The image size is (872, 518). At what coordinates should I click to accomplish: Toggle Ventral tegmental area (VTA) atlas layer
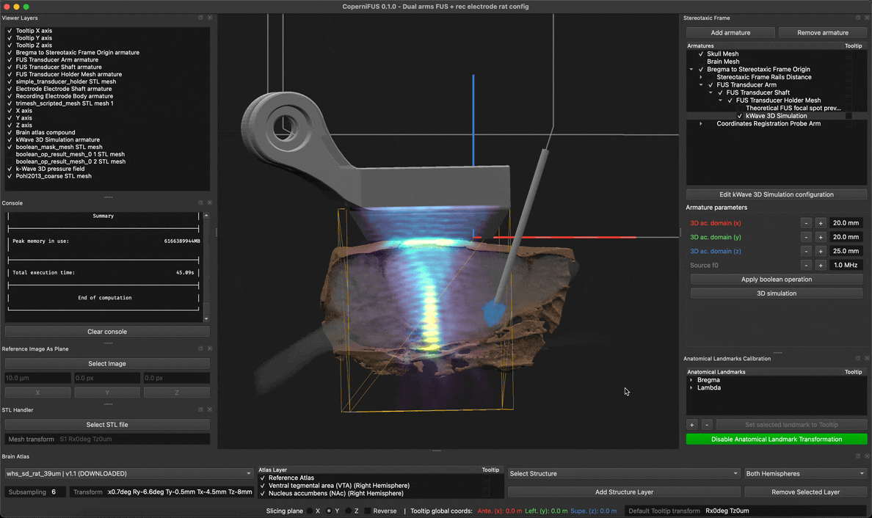tap(263, 486)
